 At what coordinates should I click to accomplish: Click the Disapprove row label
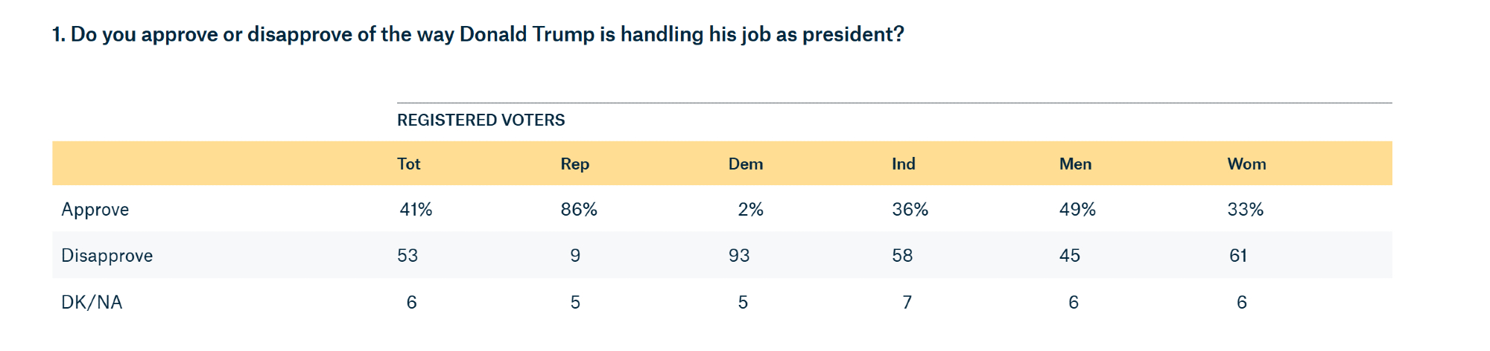[x=107, y=256]
